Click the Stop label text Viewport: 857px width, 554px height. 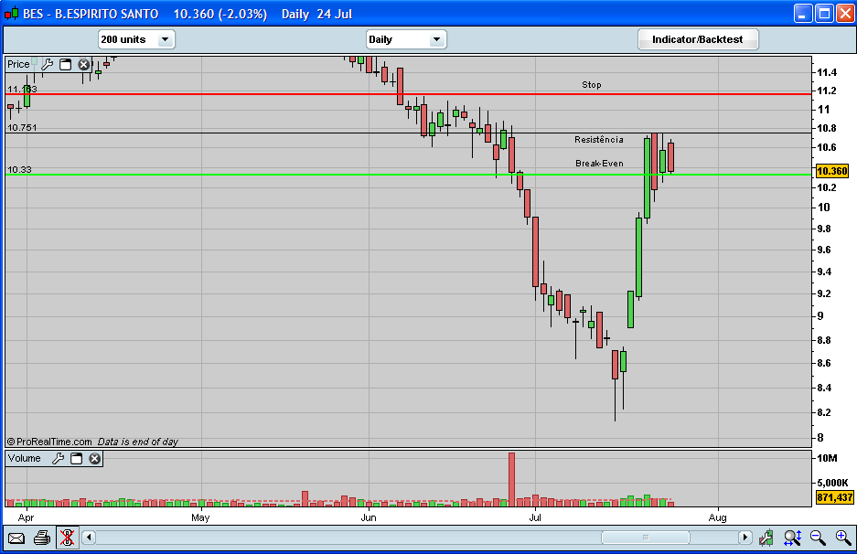click(592, 85)
